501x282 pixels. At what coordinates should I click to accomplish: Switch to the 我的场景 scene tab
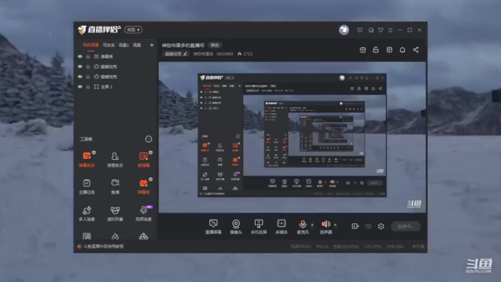(91, 45)
